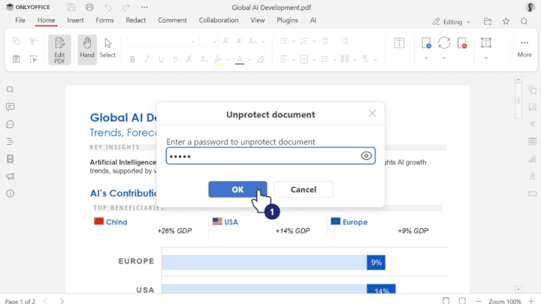Switch to the Redact tab

[x=135, y=20]
